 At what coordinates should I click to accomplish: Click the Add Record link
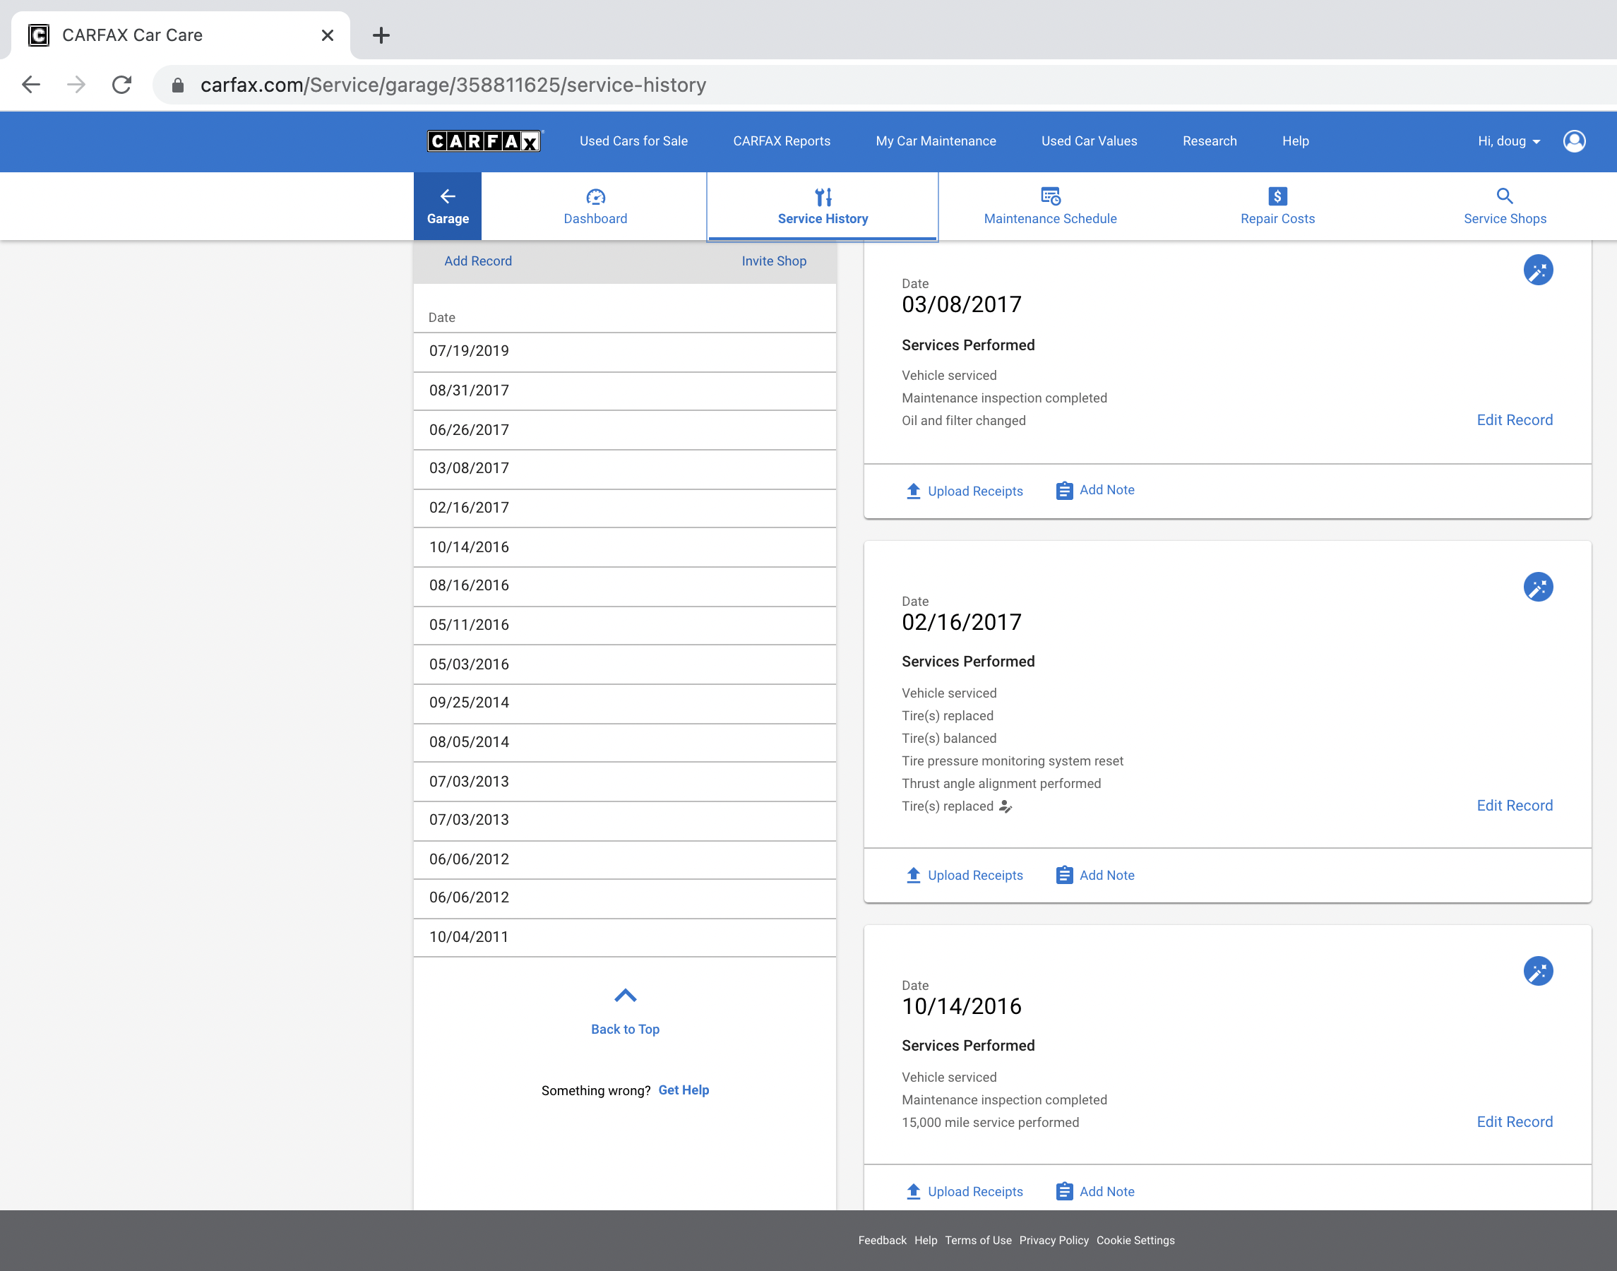[478, 261]
